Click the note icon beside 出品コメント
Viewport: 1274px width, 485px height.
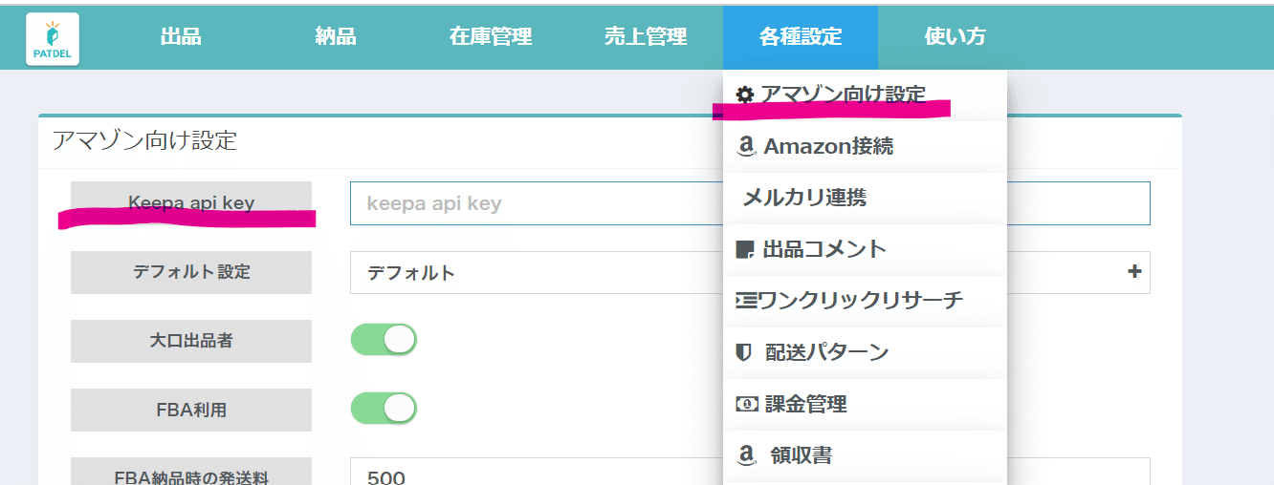tap(745, 249)
